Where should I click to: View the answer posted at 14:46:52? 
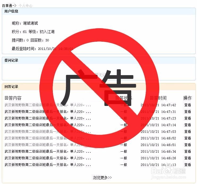188,138
